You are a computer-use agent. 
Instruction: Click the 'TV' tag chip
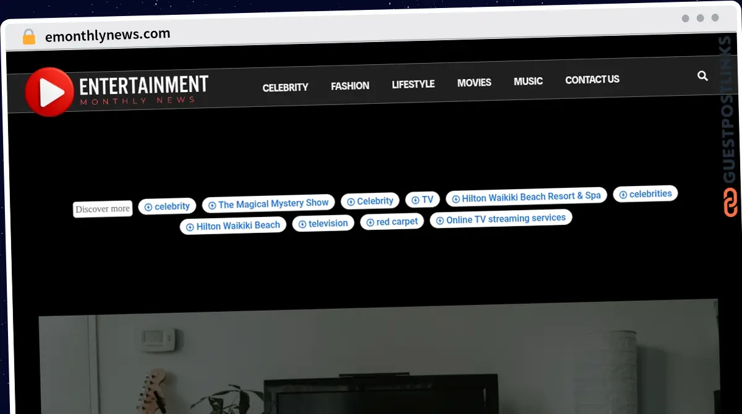click(422, 200)
